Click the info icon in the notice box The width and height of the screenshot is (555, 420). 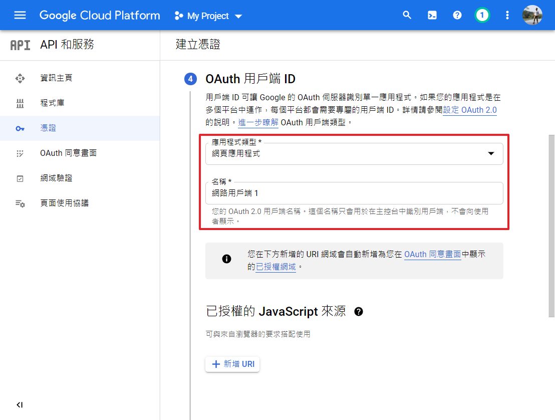[x=226, y=259]
